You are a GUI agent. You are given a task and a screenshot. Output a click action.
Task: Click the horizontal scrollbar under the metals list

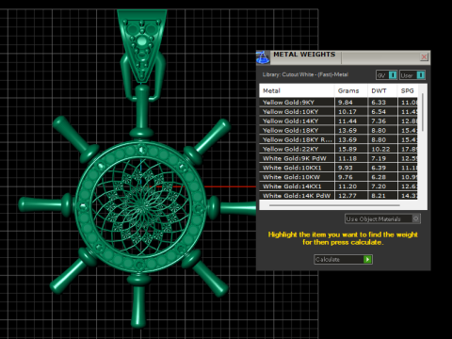334,205
